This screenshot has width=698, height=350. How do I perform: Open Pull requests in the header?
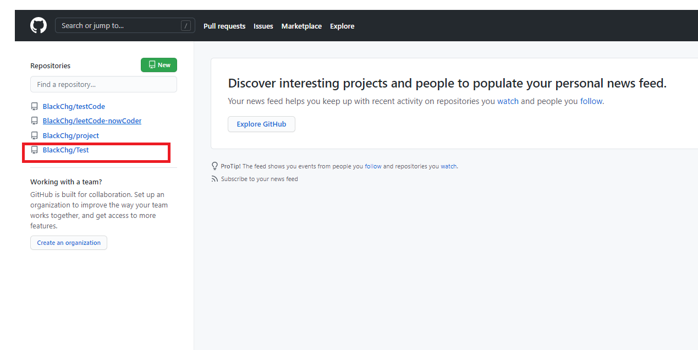pyautogui.click(x=224, y=26)
